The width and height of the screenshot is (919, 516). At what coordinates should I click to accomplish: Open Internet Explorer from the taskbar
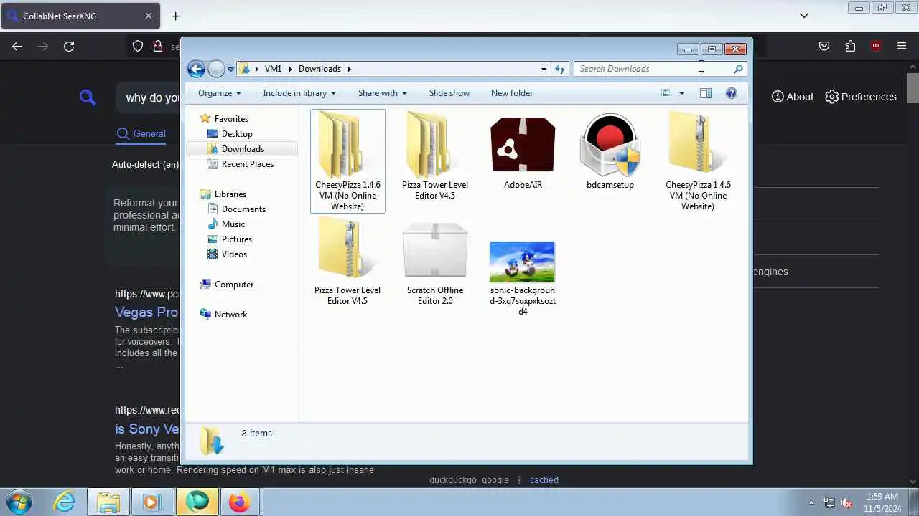point(65,502)
